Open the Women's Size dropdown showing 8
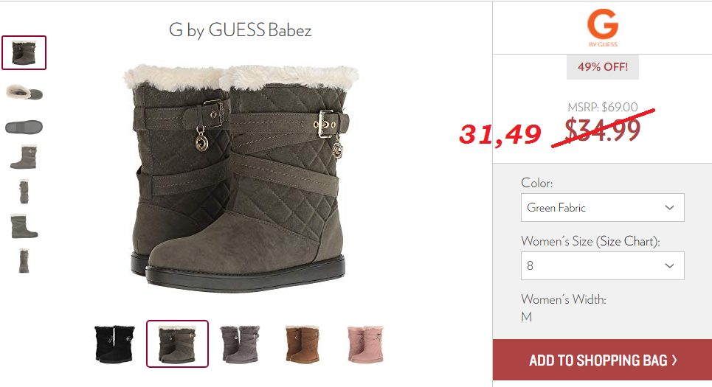The width and height of the screenshot is (712, 387). pos(603,265)
